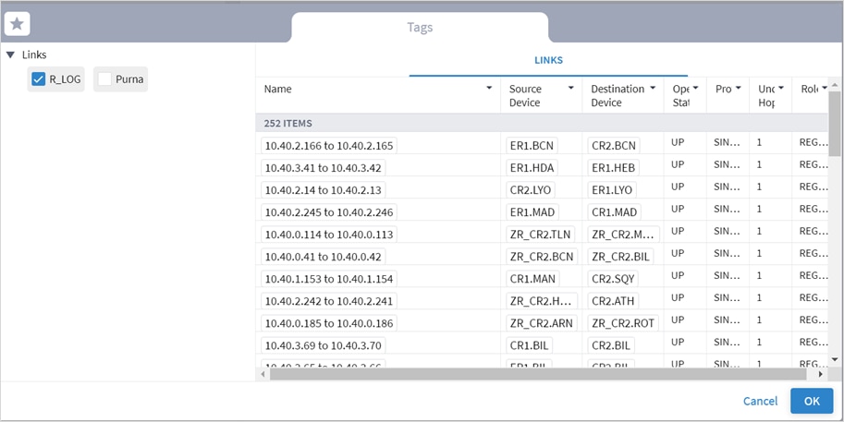Screen dimensions: 844x422
Task: Select the Tags tab
Action: tap(420, 28)
